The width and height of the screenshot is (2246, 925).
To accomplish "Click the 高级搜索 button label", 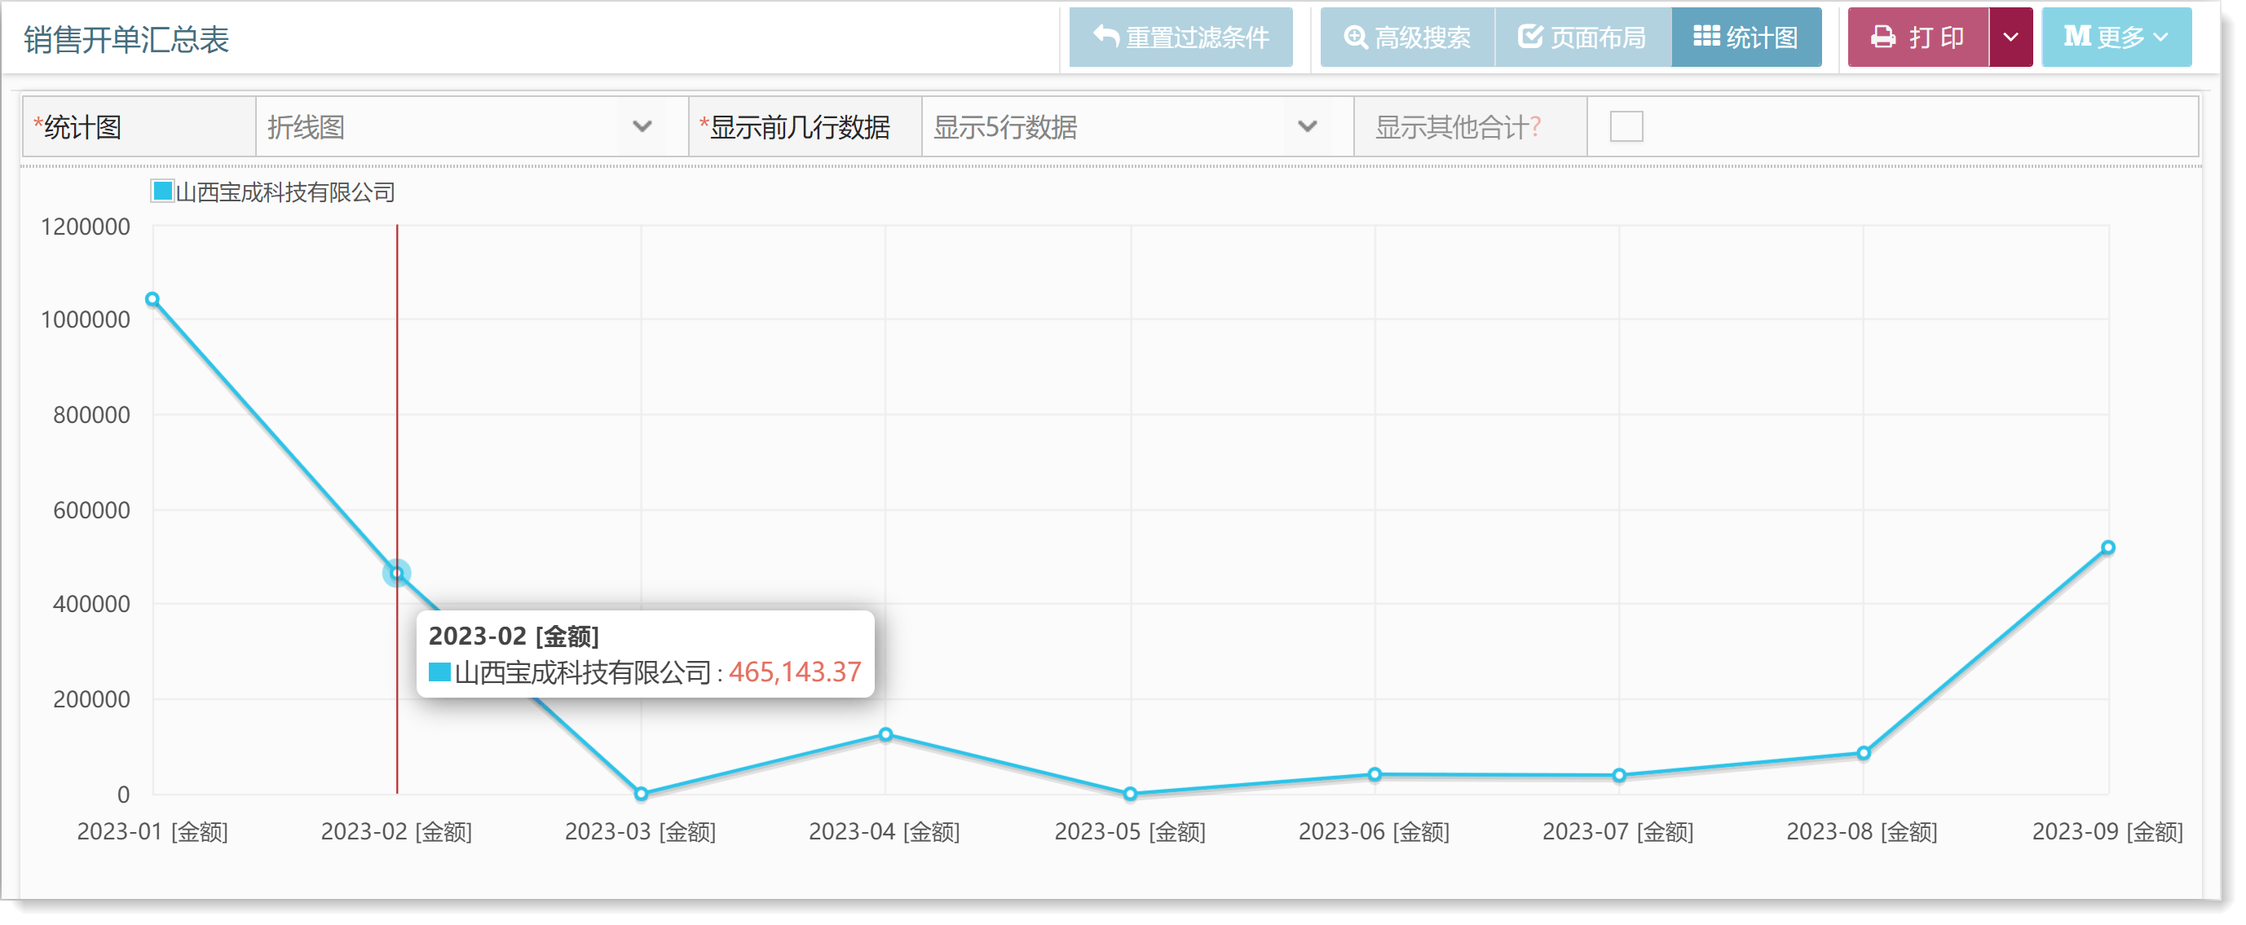I will [x=1422, y=37].
